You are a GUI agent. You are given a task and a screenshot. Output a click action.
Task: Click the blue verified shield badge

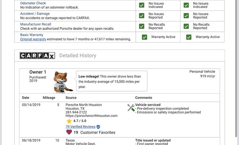pyautogui.click(x=98, y=127)
